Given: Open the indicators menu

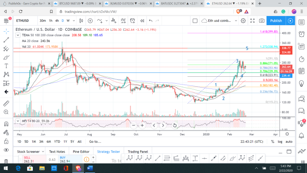Looking at the screenshot, I should [x=100, y=21].
